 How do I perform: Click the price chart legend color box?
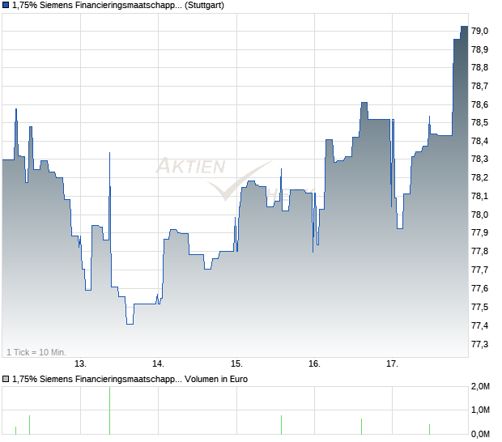click(x=6, y=6)
